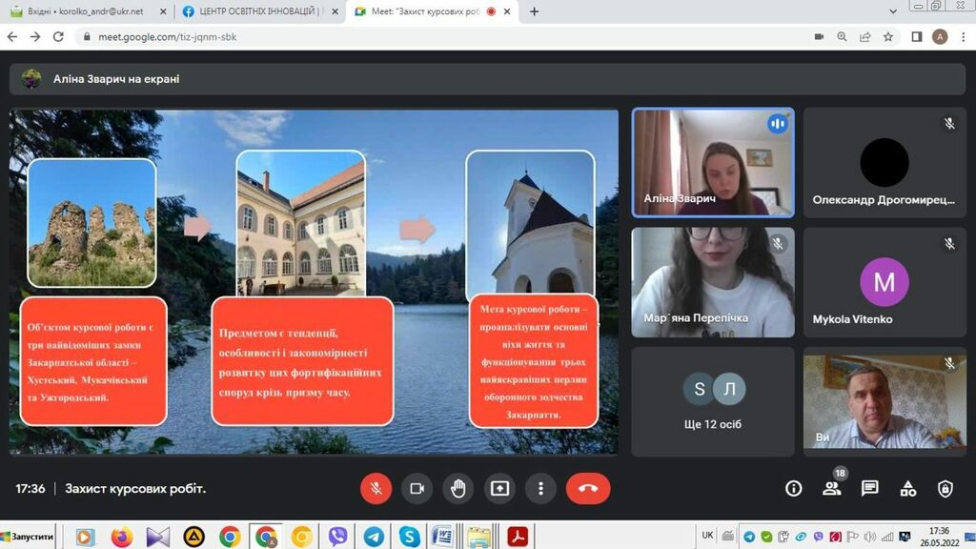Select Мар'яна Перепічка's video tile

click(x=712, y=282)
